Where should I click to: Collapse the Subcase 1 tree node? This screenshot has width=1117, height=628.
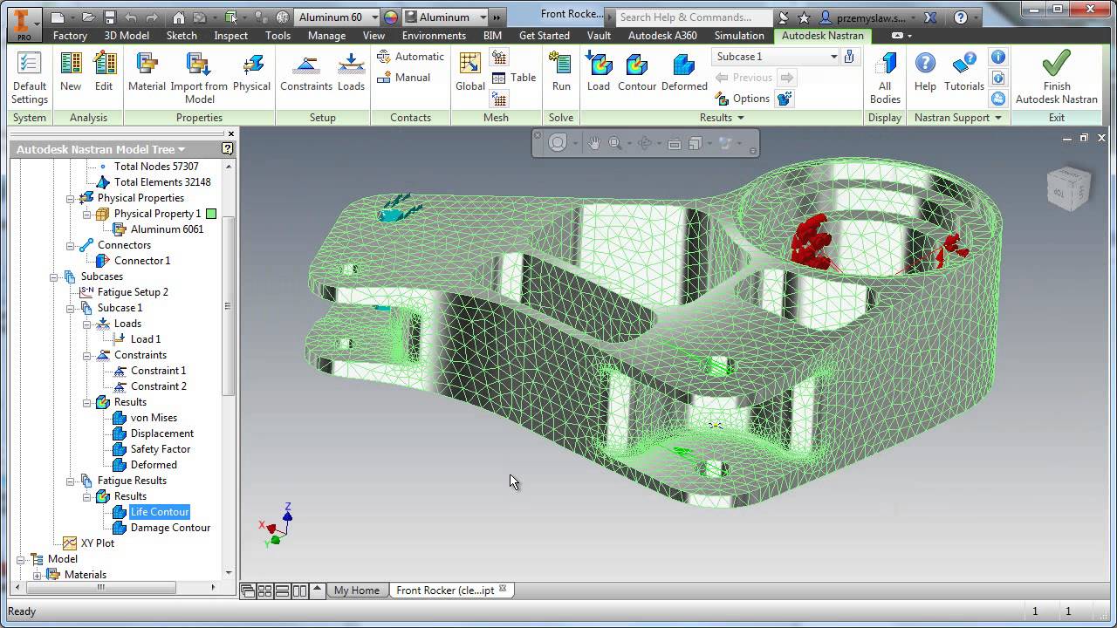[71, 308]
